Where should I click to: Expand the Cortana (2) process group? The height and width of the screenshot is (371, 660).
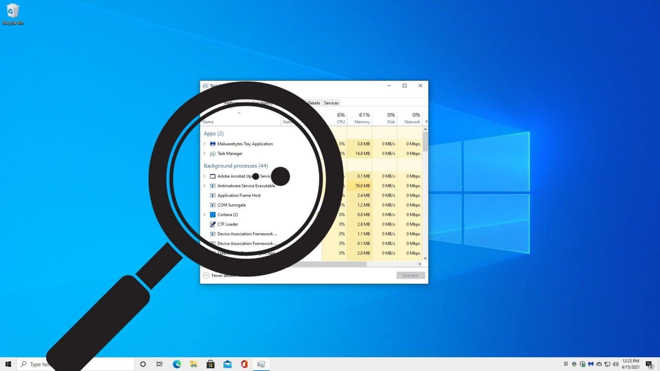coord(205,214)
